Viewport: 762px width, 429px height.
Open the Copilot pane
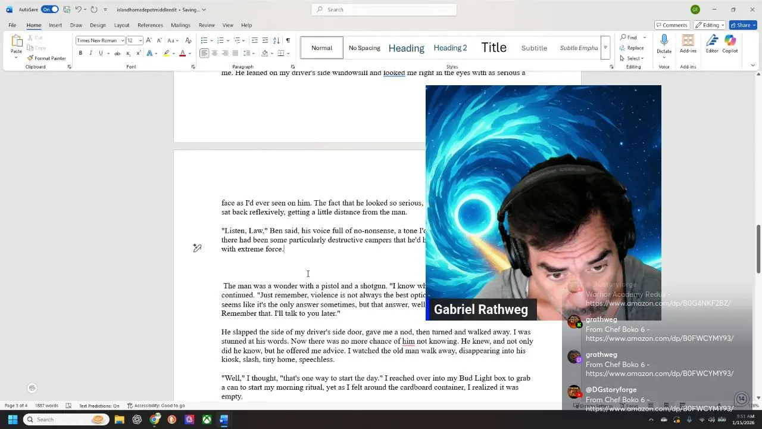pyautogui.click(x=730, y=43)
